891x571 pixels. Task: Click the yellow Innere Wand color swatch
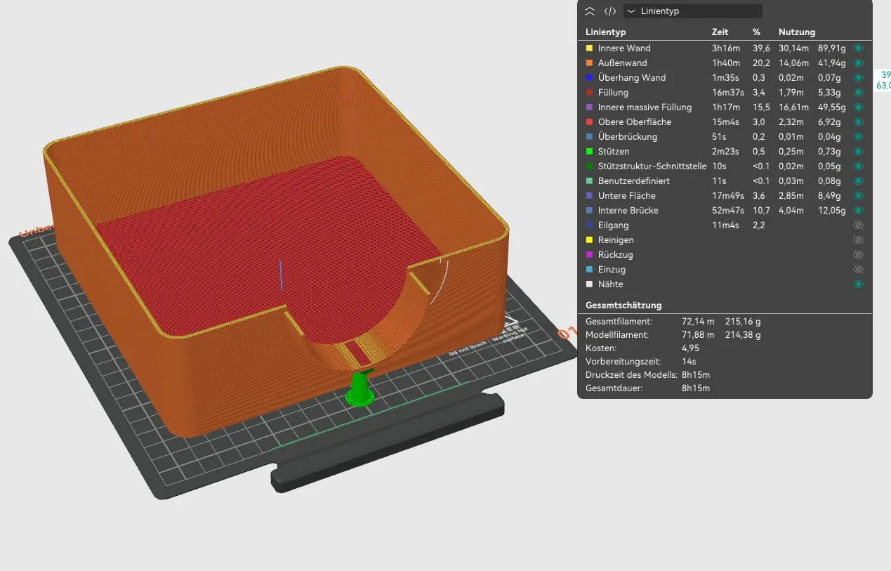coord(589,48)
